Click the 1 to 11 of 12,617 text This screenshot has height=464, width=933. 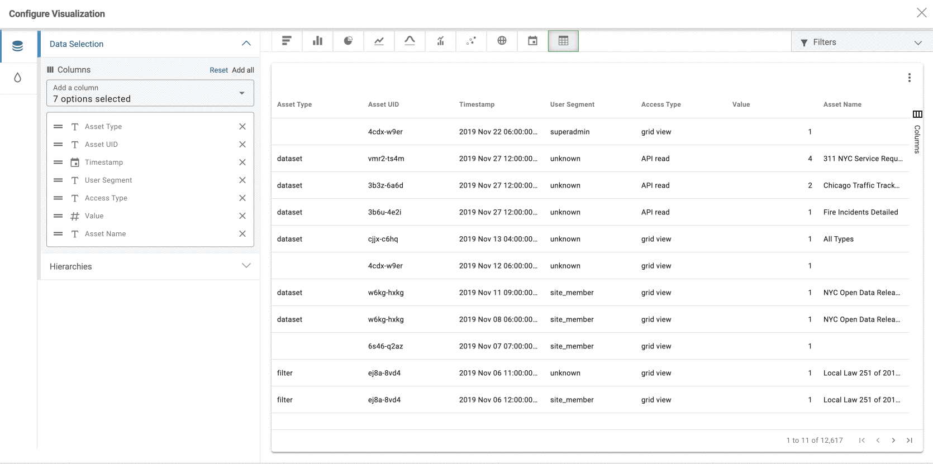pos(815,441)
